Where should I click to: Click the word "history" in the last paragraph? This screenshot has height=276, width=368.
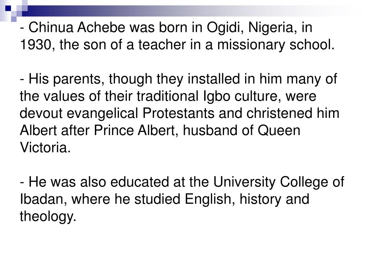[260, 199]
